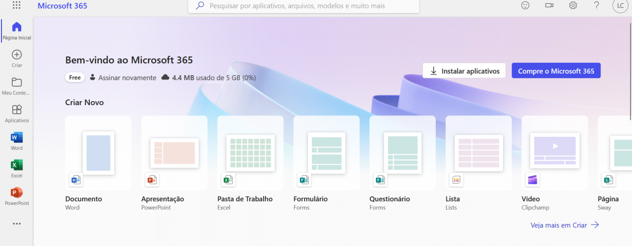Open the help question mark icon
The height and width of the screenshot is (246, 632).
pos(597,5)
